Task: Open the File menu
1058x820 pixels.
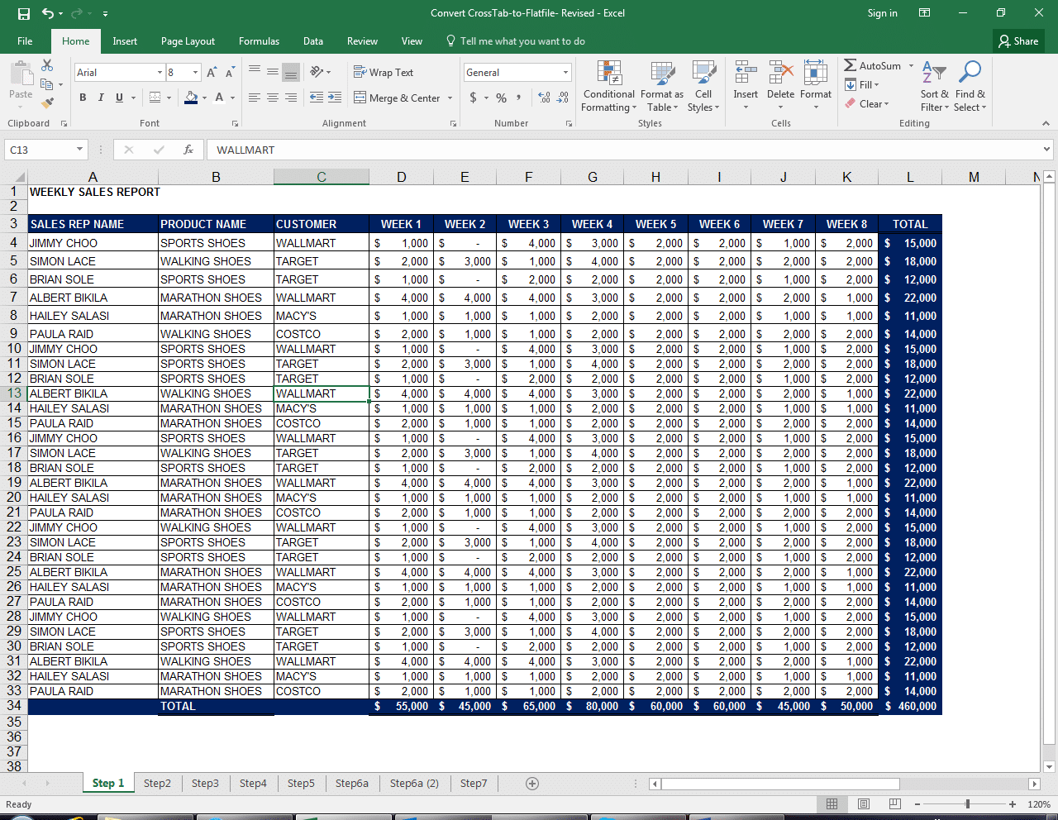Action: [25, 41]
